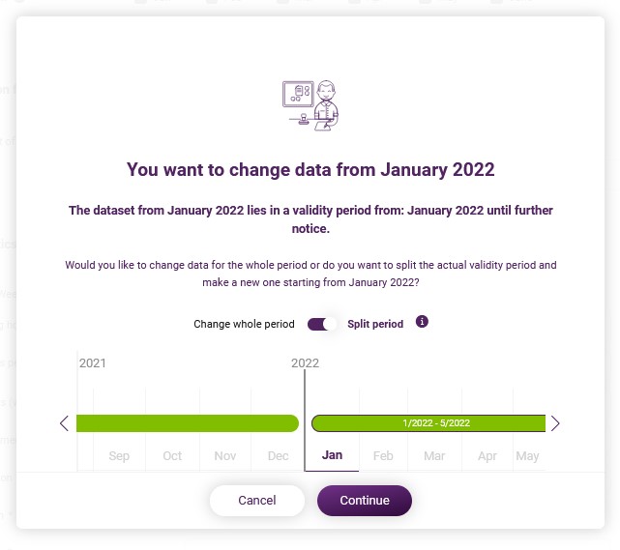Select the green 2021 validity period bar
620x550 pixels.
tap(188, 423)
